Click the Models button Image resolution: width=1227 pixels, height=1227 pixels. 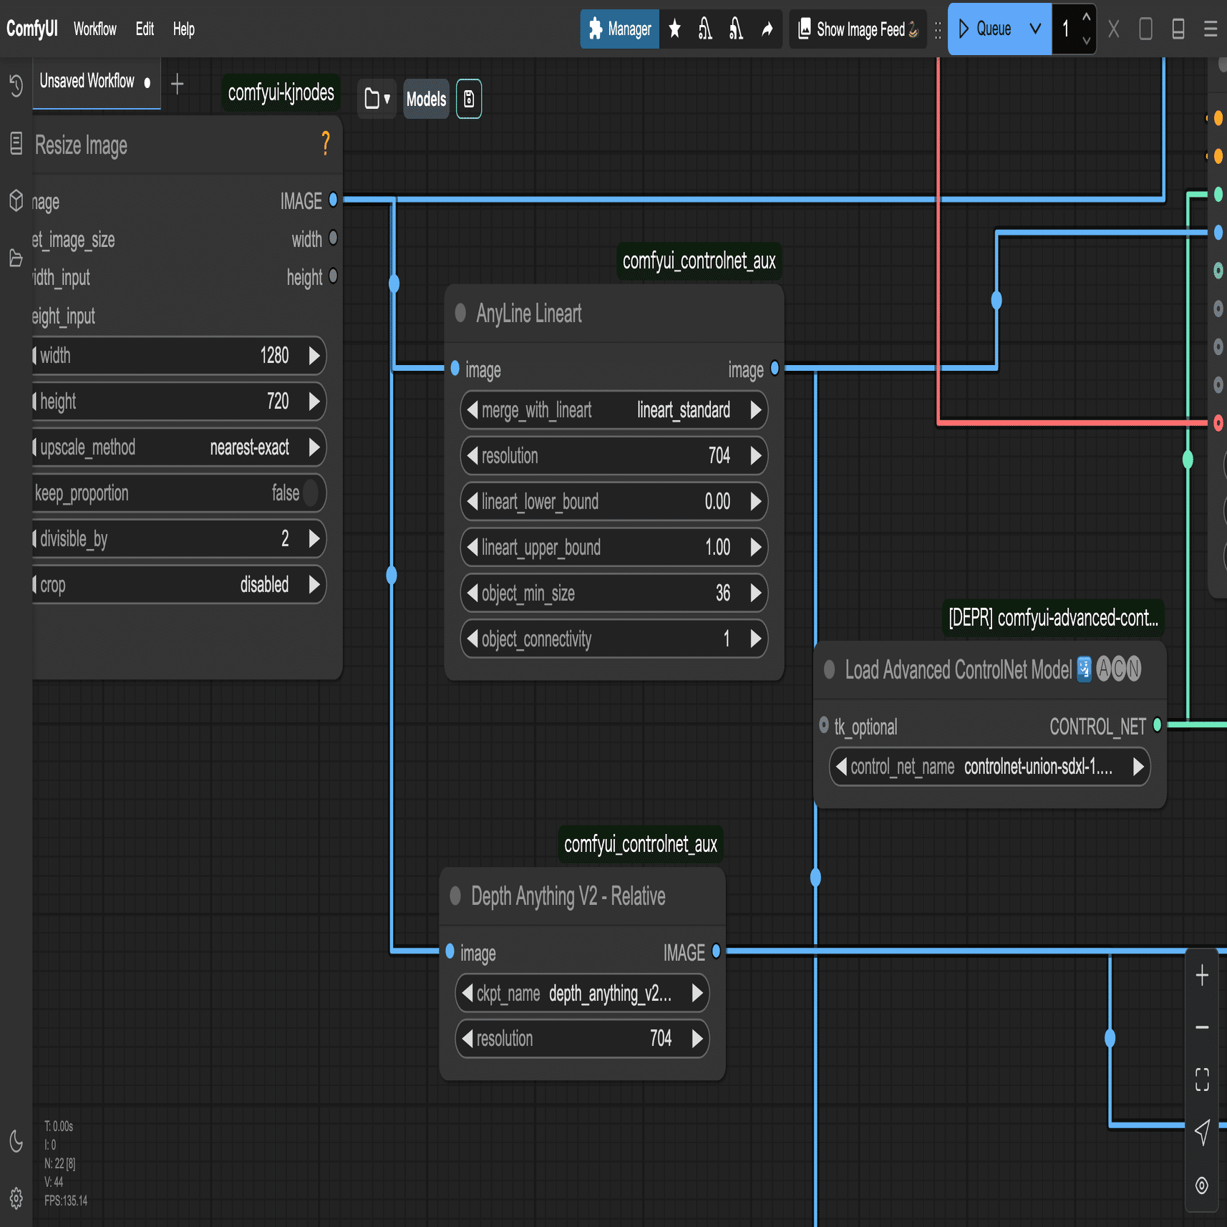point(426,99)
